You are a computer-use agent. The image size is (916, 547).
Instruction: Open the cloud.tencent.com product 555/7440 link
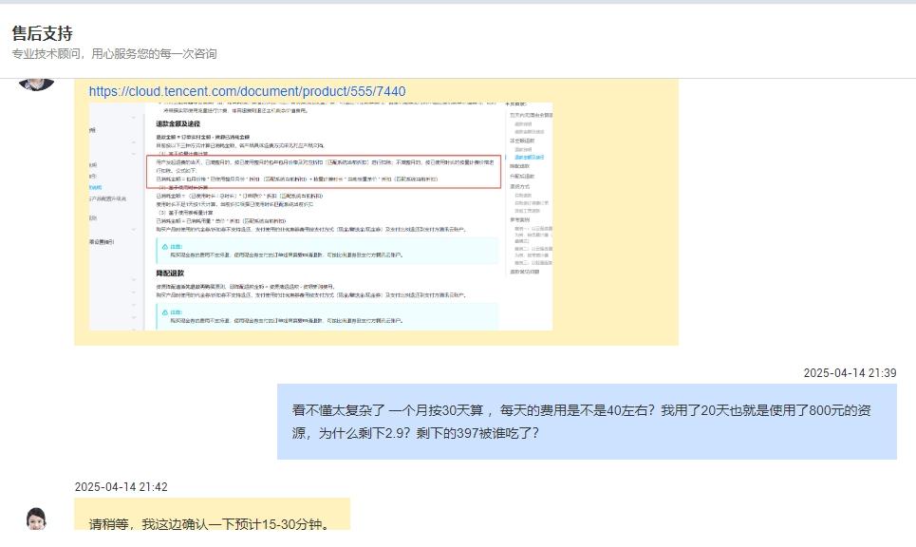point(246,92)
